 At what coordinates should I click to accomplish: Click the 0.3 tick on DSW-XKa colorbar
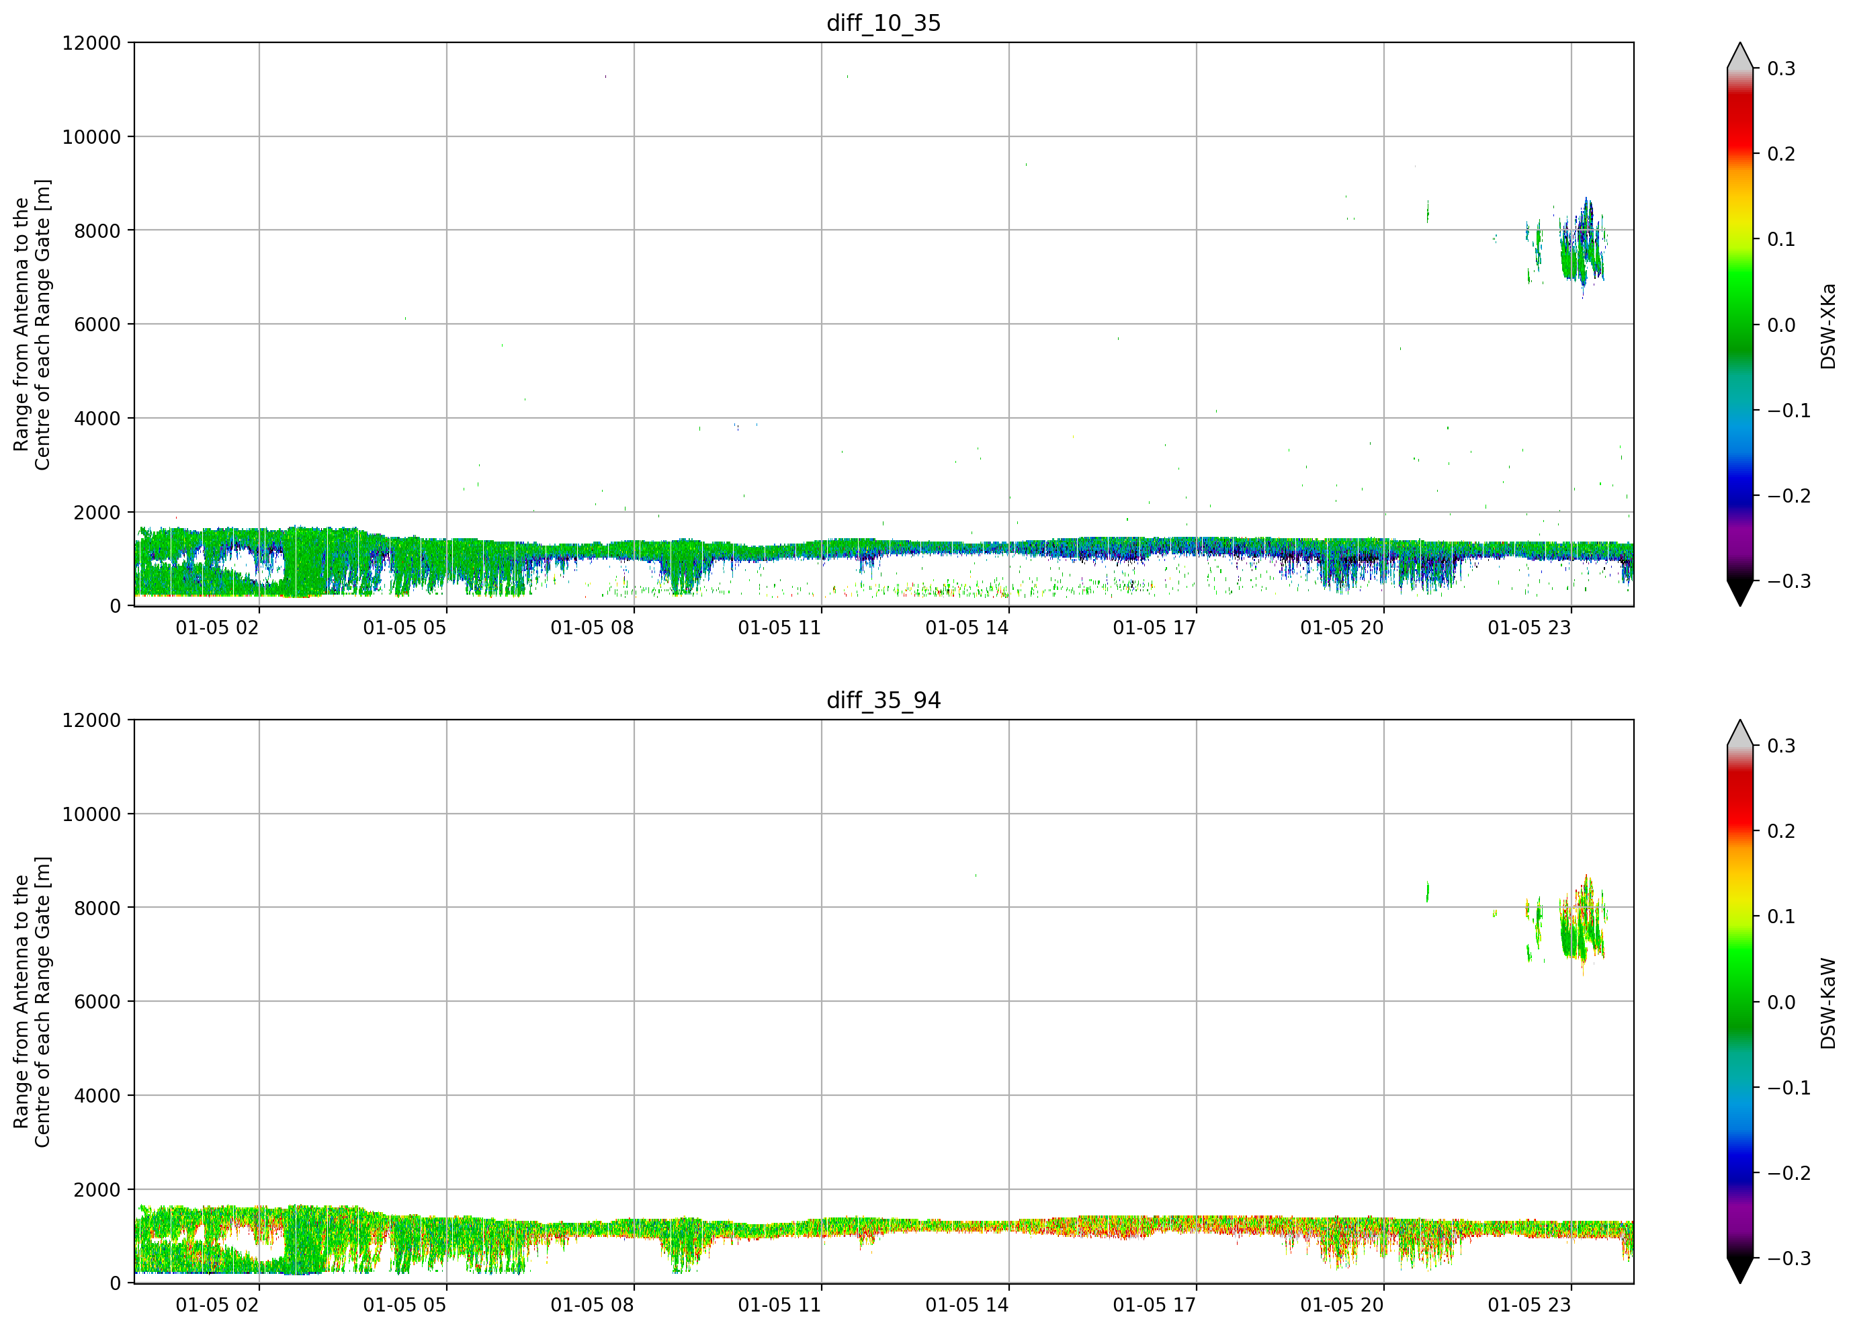[x=1782, y=69]
